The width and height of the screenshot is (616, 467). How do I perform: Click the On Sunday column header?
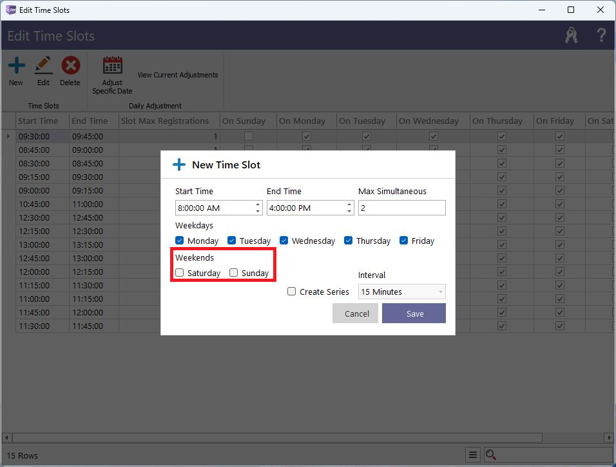click(x=248, y=121)
